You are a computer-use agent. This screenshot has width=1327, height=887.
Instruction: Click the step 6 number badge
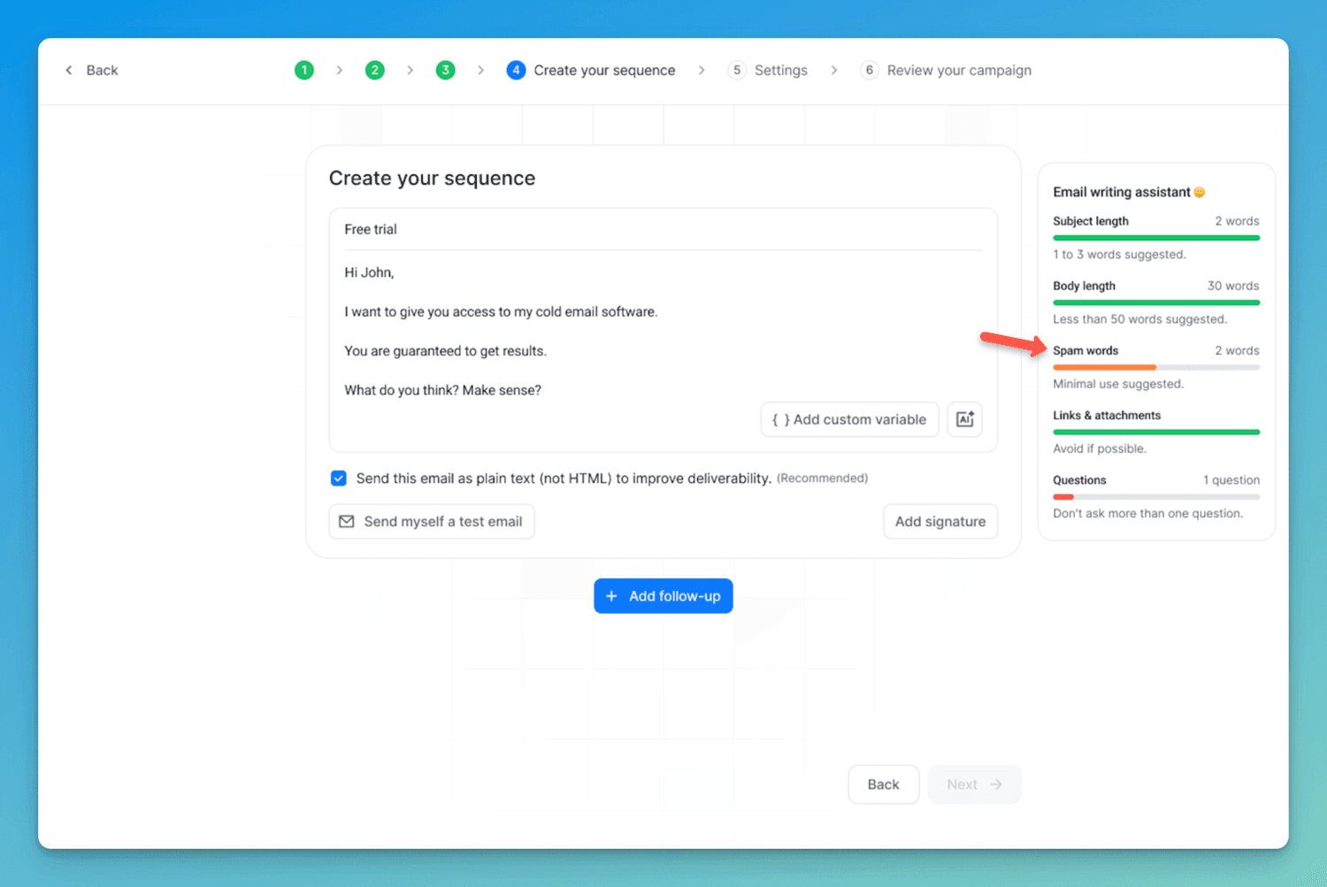(x=870, y=70)
